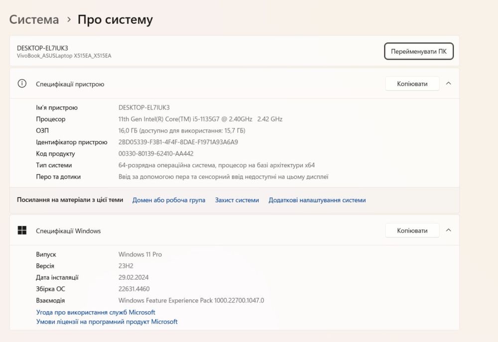Viewport: 498px width, 342px height.
Task: Click the Посилання на матеріали з цієї теми text
Action: [x=70, y=200]
